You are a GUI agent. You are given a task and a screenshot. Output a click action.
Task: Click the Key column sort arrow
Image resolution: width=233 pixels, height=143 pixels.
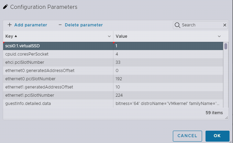16,36
